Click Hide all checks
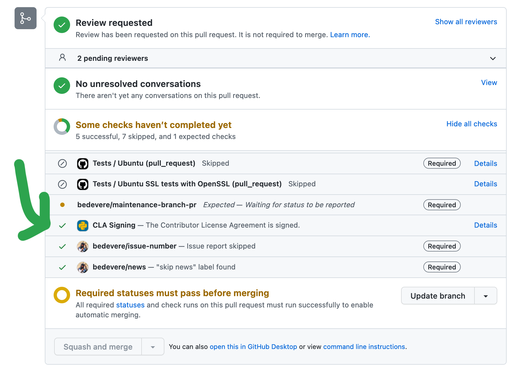The height and width of the screenshot is (371, 530). click(471, 124)
